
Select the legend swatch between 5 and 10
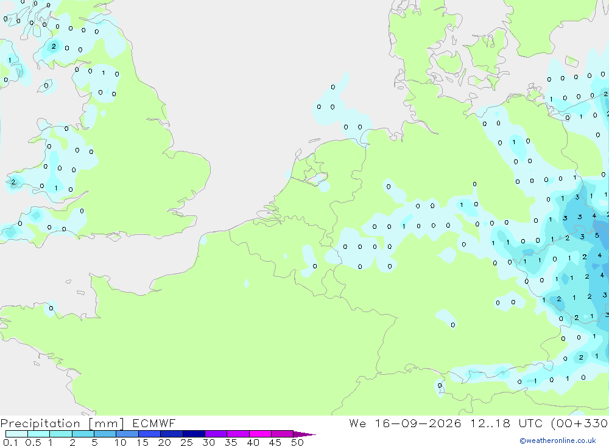coord(105,434)
